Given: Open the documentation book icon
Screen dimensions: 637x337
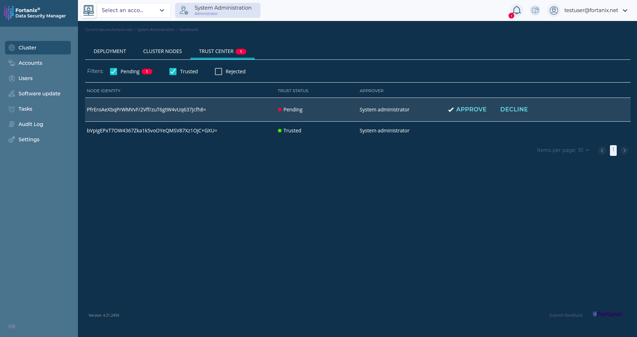Looking at the screenshot, I should 535,10.
